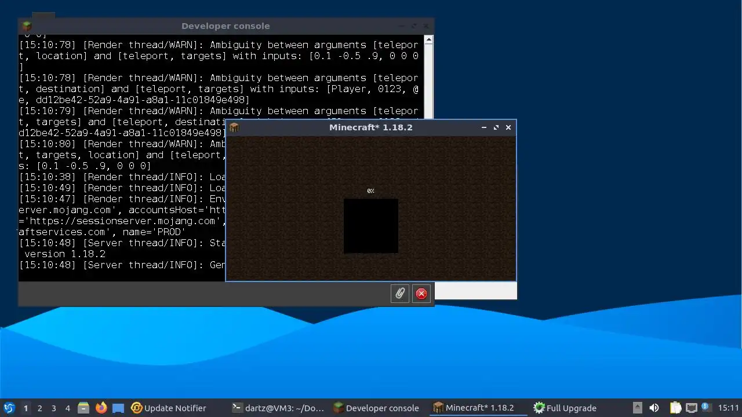Click the blue notification icon in system tray

pyautogui.click(x=705, y=407)
